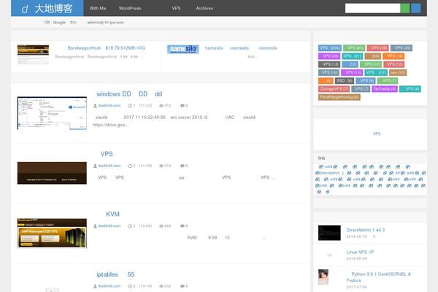438x292 pixels.
Task: Focus the header search input field
Action: click(x=372, y=8)
